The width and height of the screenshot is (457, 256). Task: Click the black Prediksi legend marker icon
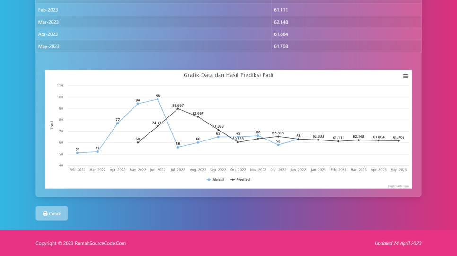tap(233, 180)
